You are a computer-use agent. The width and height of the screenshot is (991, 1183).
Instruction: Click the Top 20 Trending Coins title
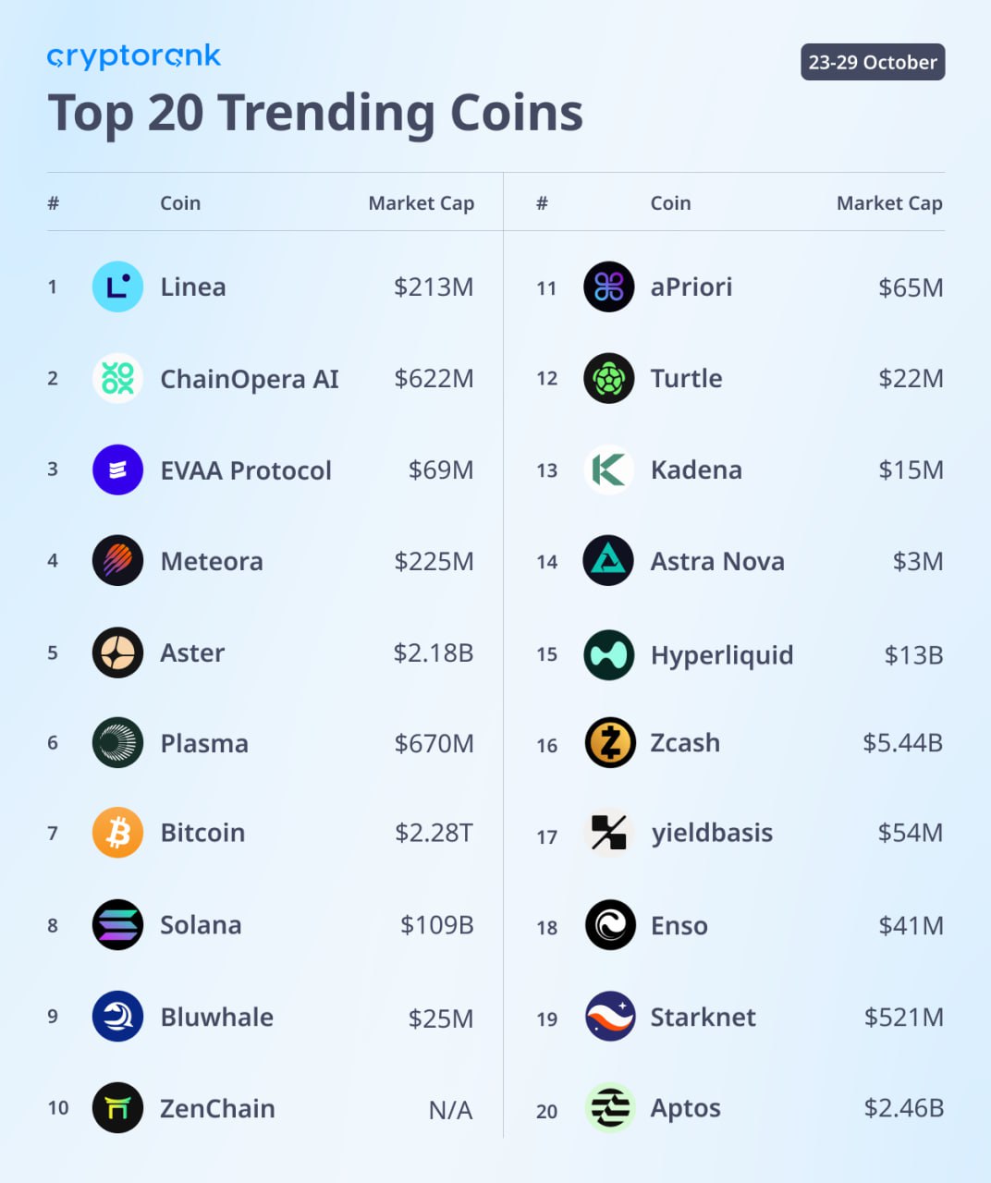(x=315, y=113)
